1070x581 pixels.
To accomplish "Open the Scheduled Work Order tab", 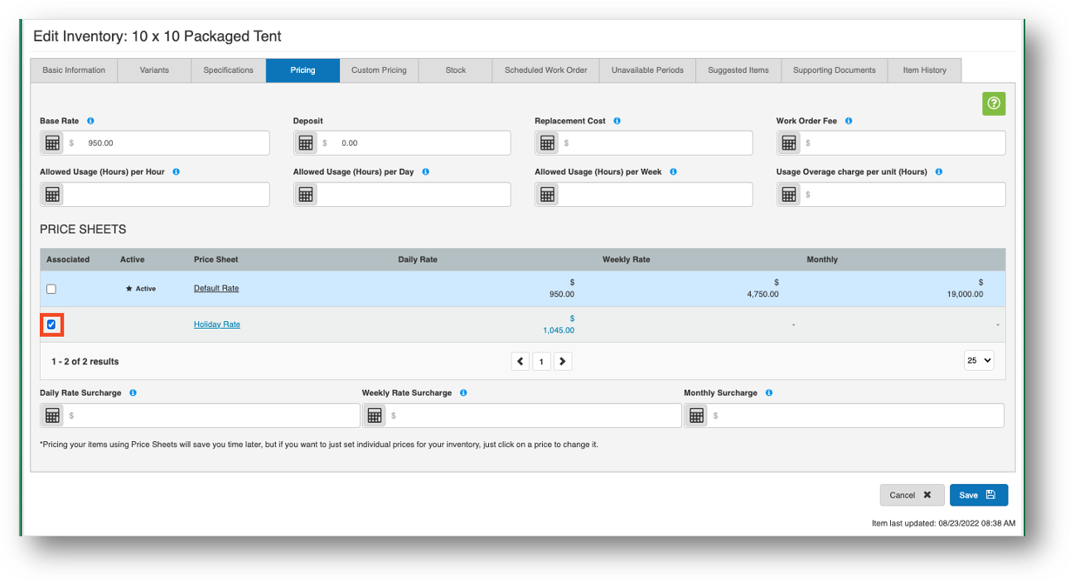I will click(545, 70).
